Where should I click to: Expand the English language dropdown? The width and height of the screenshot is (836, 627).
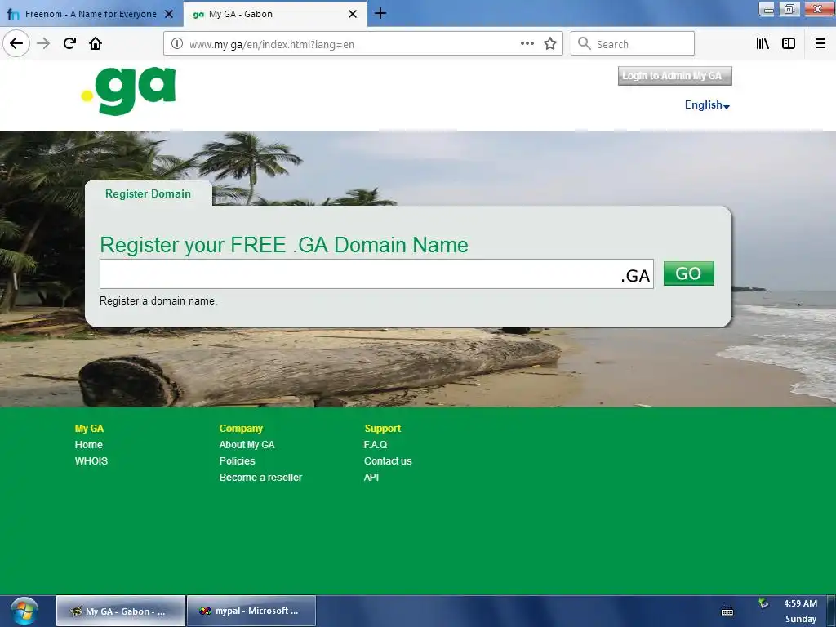point(707,105)
